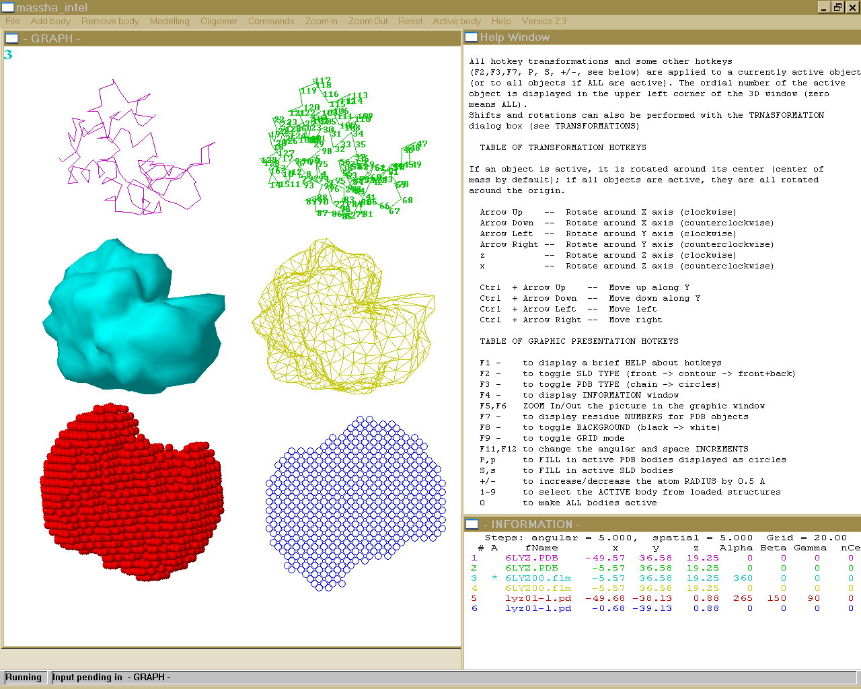Click the GRAPH window system icon

(x=12, y=38)
